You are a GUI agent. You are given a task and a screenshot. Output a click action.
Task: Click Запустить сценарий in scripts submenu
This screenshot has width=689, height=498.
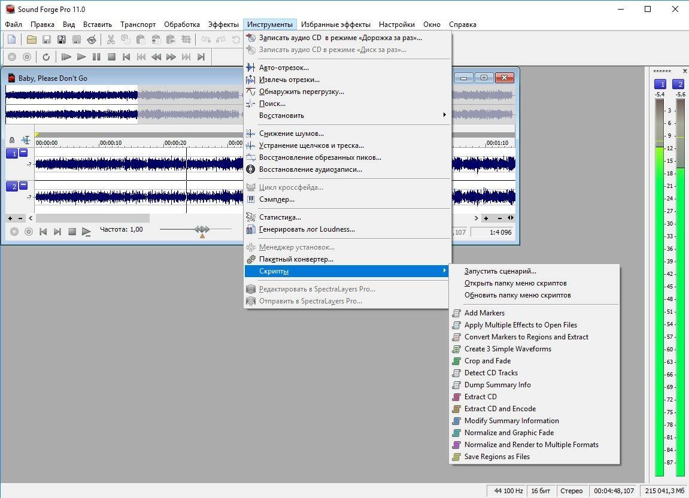[535, 271]
